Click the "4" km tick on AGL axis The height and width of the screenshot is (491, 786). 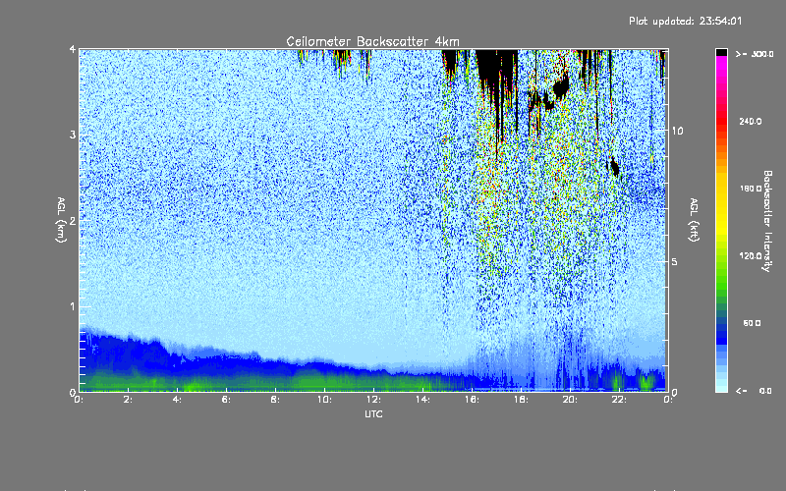[73, 50]
